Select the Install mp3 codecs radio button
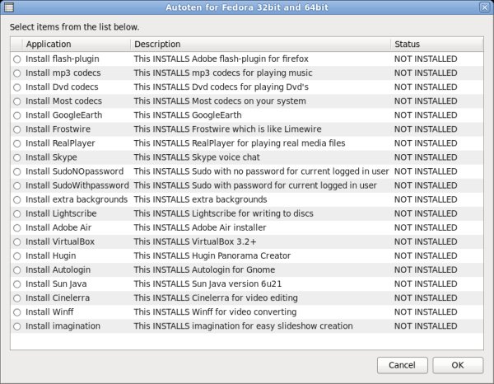494x384 pixels. tap(17, 73)
